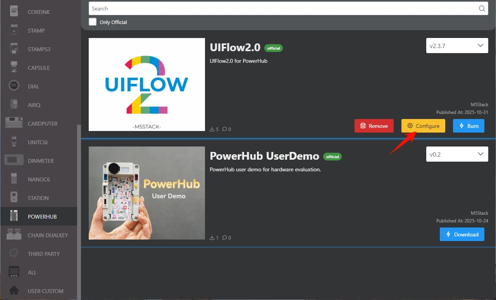Click the search magnifier icon
The height and width of the screenshot is (300, 496).
point(482,9)
